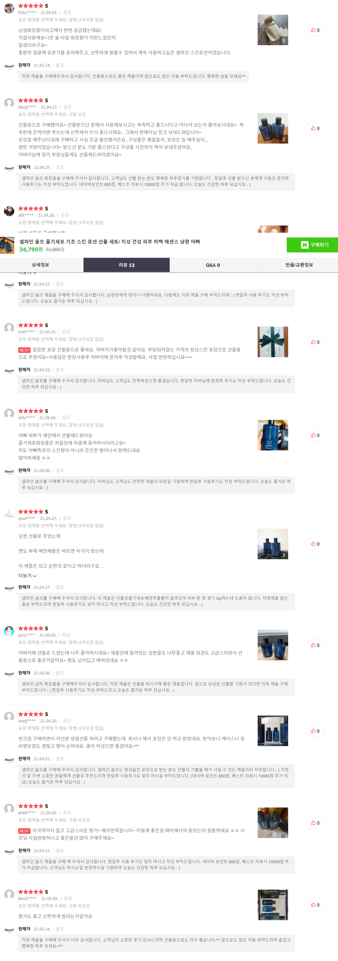The height and width of the screenshot is (961, 338).
Task: Open the gift box photo in the limh**** review
Action: click(273, 342)
